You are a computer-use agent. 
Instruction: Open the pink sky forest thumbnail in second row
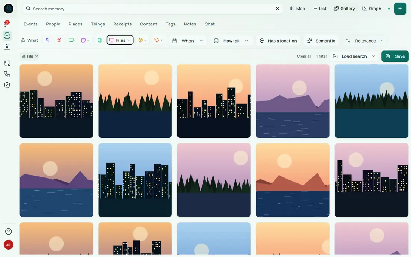(214, 180)
